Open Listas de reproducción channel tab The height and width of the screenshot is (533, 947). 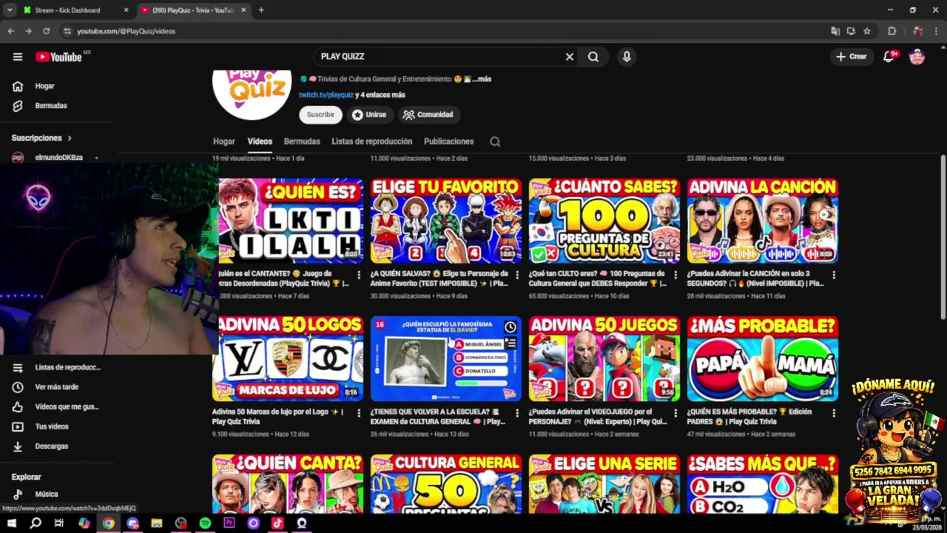click(372, 141)
